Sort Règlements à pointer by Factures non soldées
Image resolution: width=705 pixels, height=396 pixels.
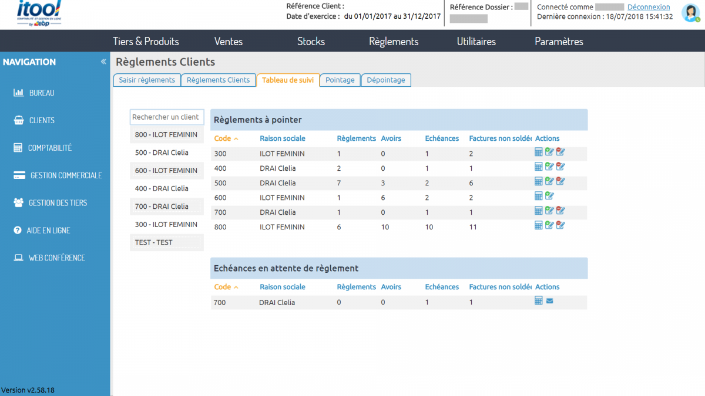coord(501,138)
